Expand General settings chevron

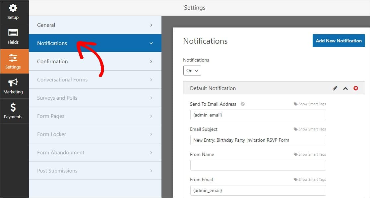click(x=151, y=25)
